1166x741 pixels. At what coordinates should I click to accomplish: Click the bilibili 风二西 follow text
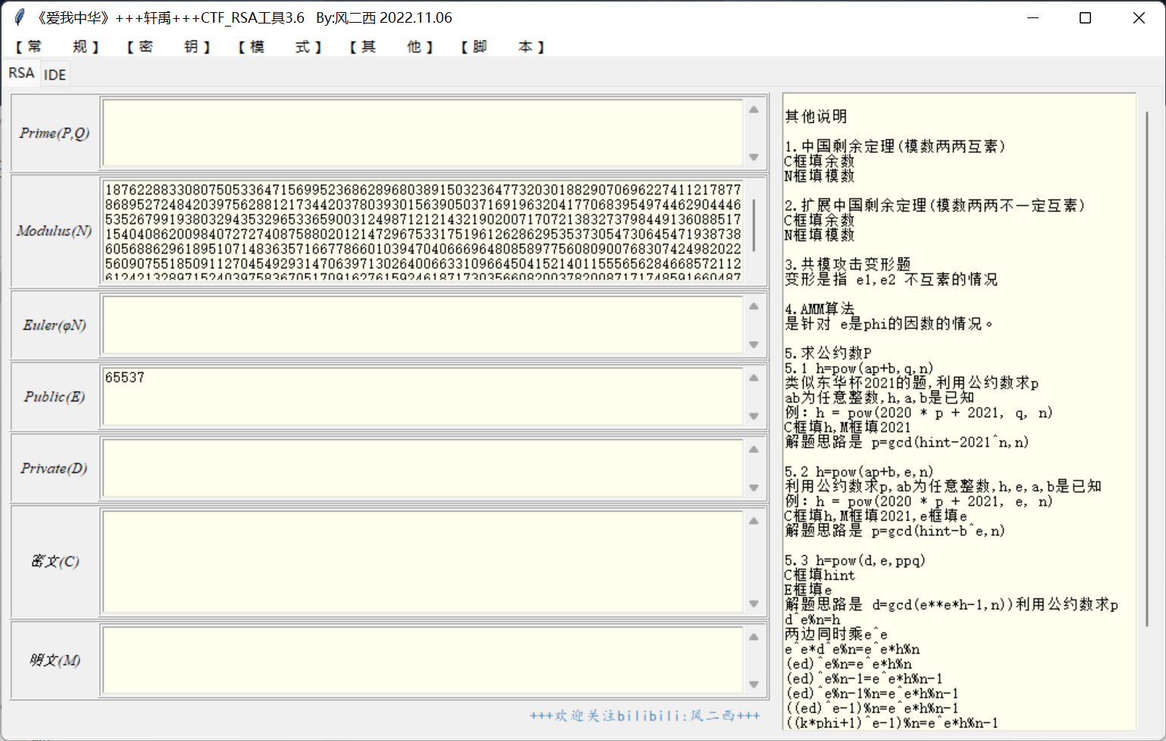(645, 716)
